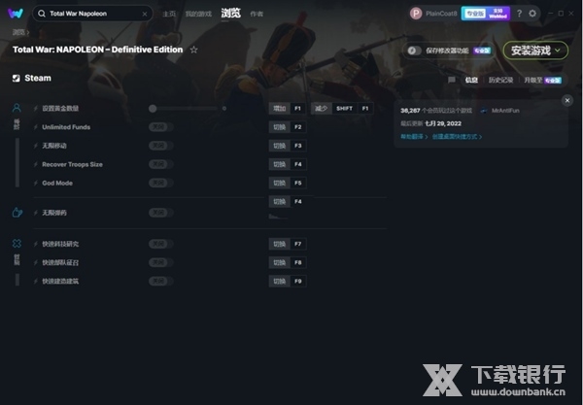The width and height of the screenshot is (583, 405).
Task: Open the settings gear icon
Action: tap(532, 14)
